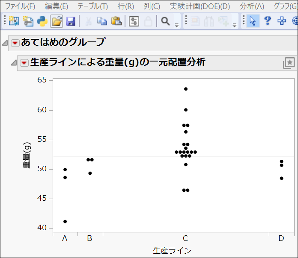The height and width of the screenshot is (258, 298).
Task: Collapse the あてはめのグループ outline triangle
Action: coord(5,43)
